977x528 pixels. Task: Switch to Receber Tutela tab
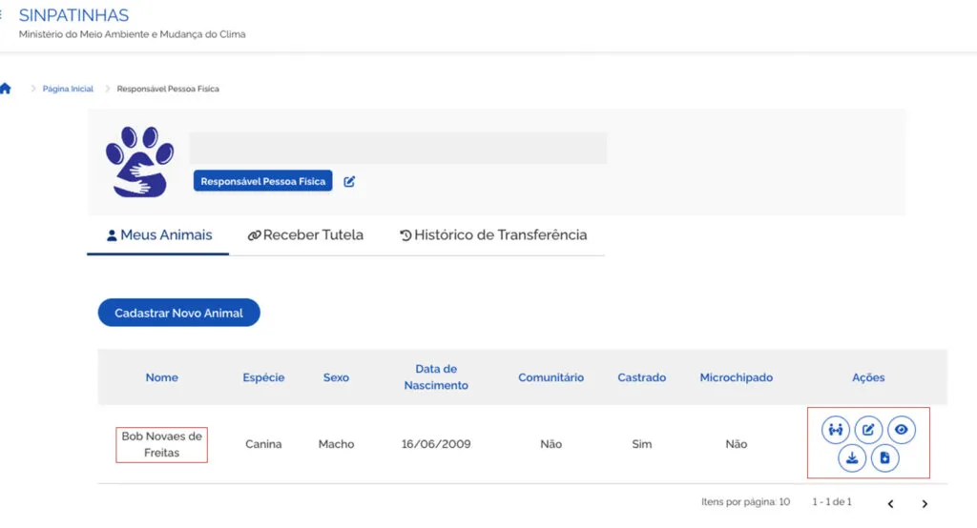305,235
